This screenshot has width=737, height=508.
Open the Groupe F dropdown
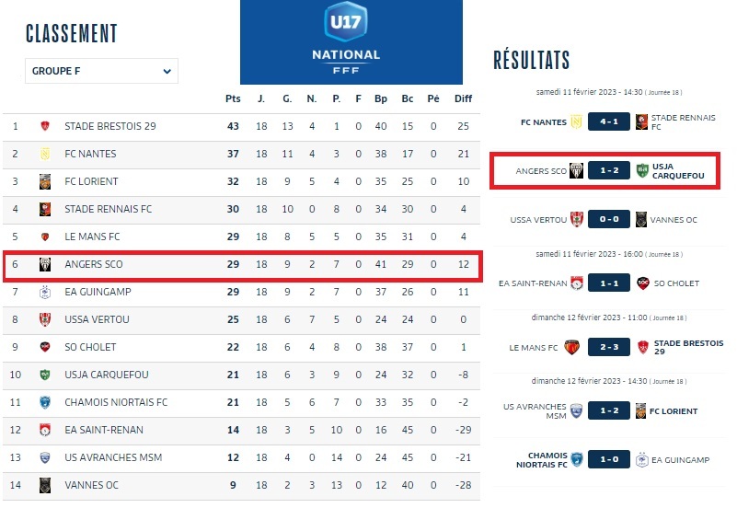pos(101,71)
